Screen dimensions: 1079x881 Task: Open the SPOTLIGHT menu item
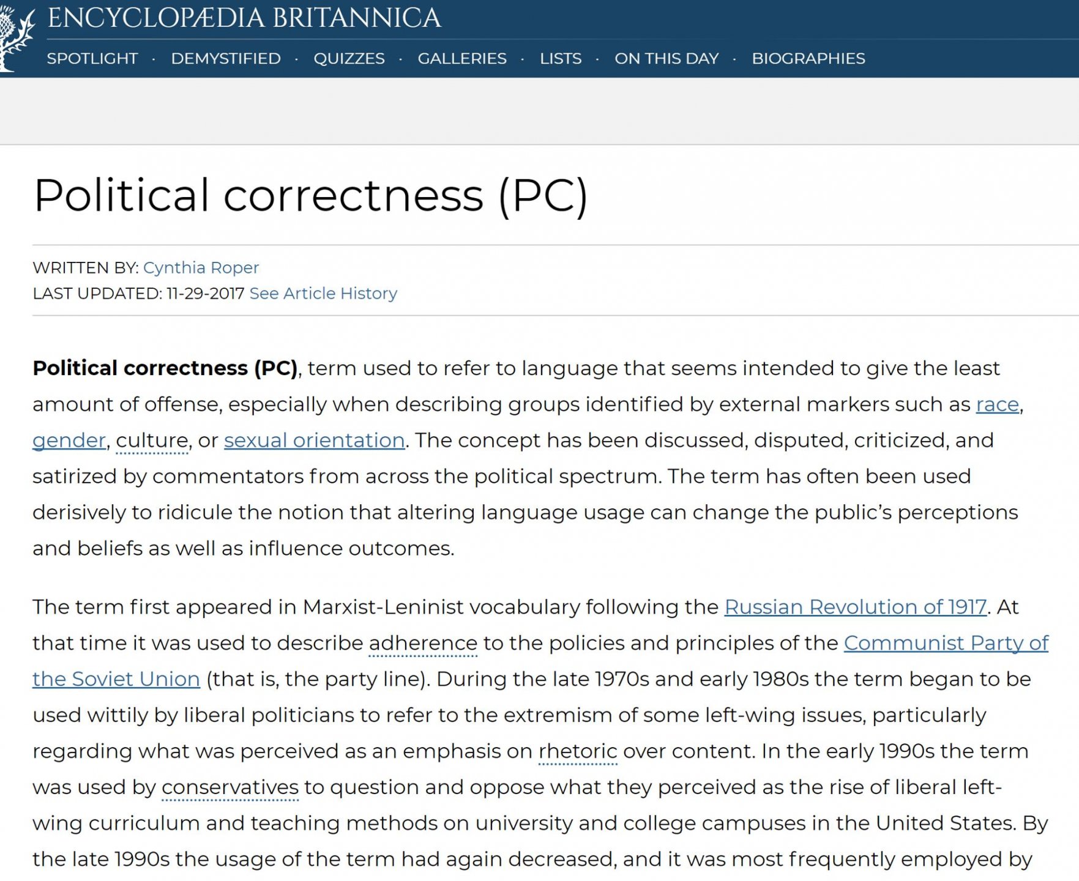92,59
